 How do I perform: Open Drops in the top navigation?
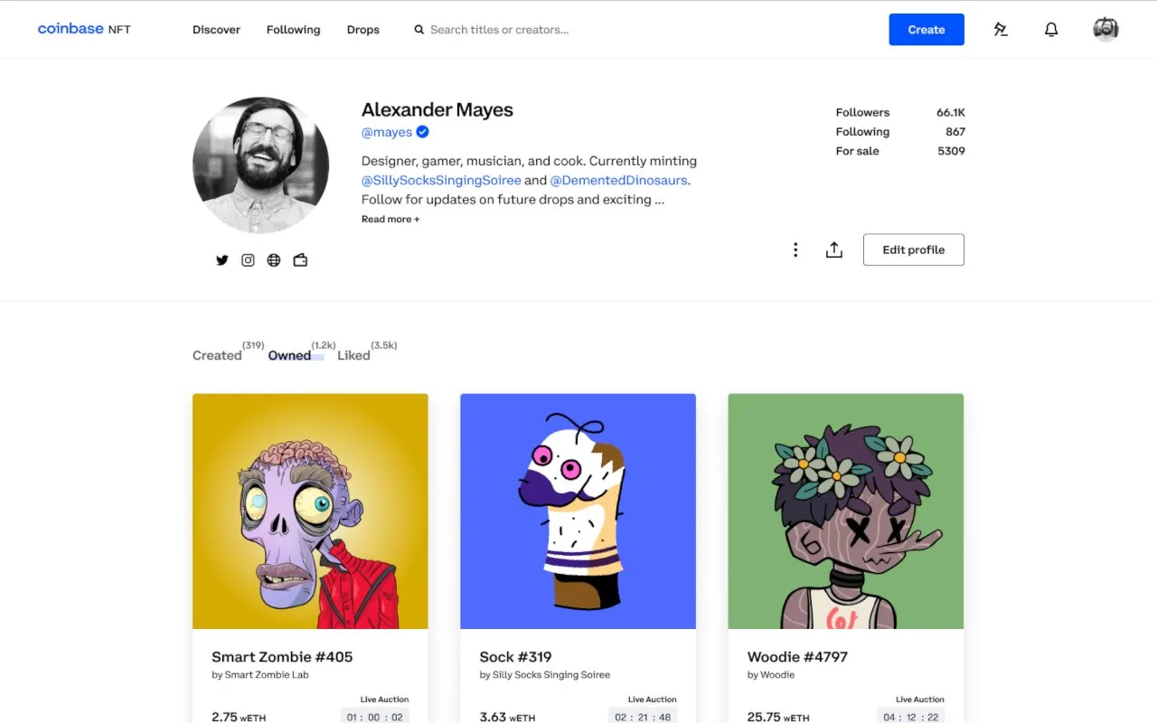[x=363, y=30]
